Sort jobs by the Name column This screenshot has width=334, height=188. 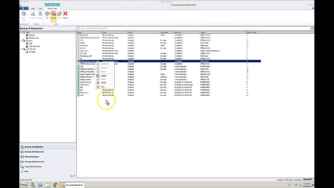(x=89, y=32)
